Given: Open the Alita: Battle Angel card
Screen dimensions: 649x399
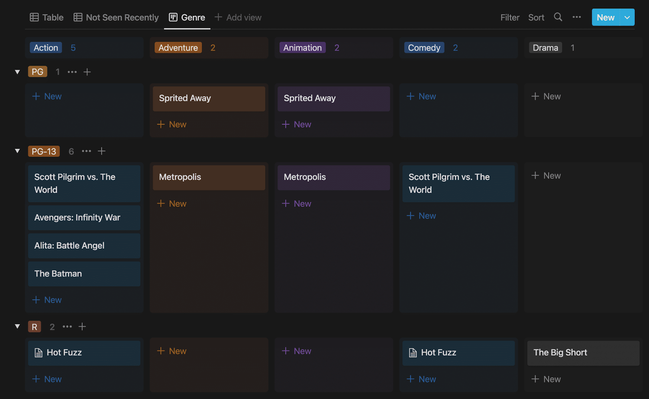Looking at the screenshot, I should point(84,246).
